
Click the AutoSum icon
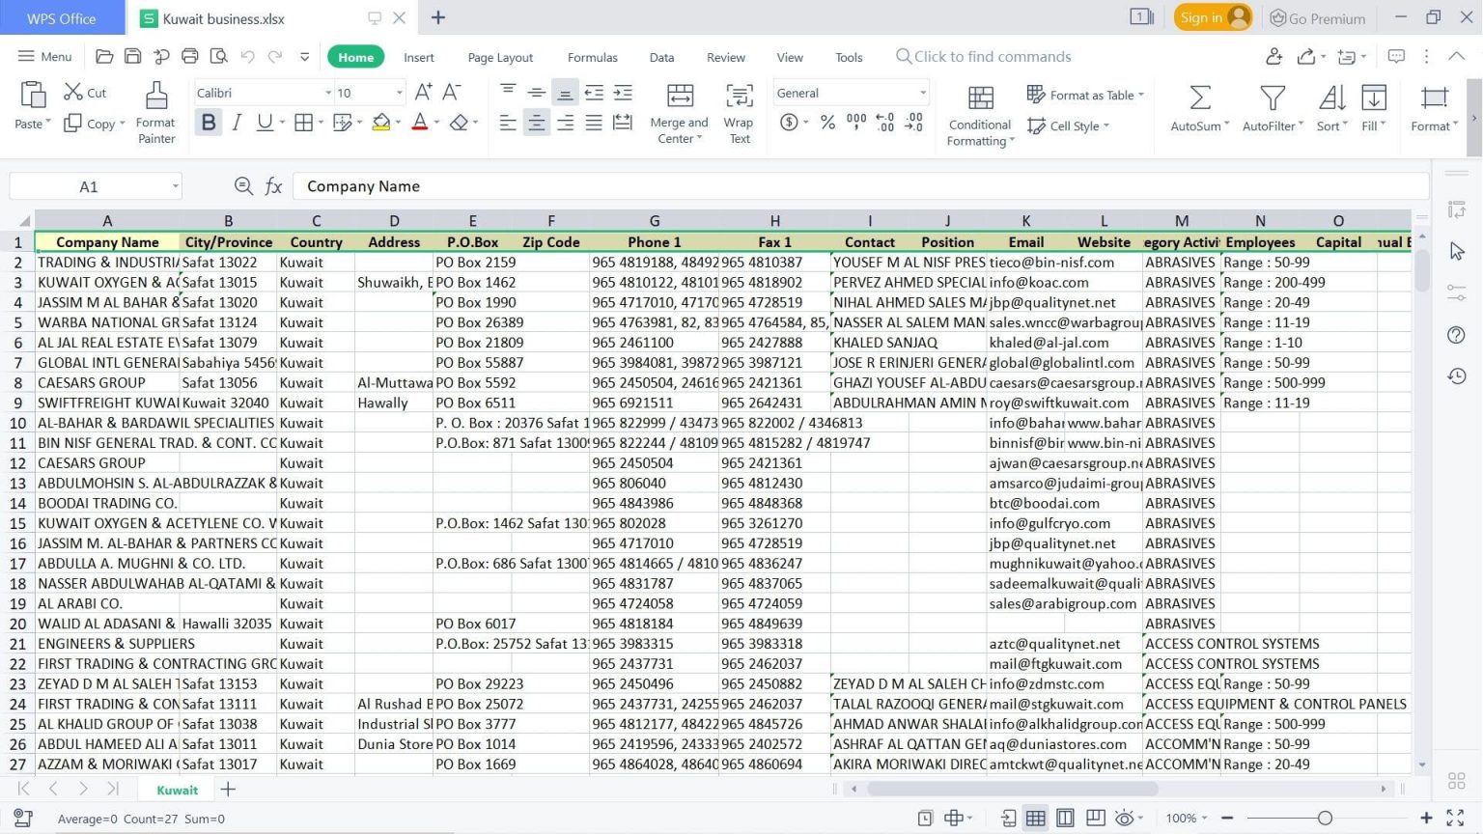pyautogui.click(x=1197, y=106)
